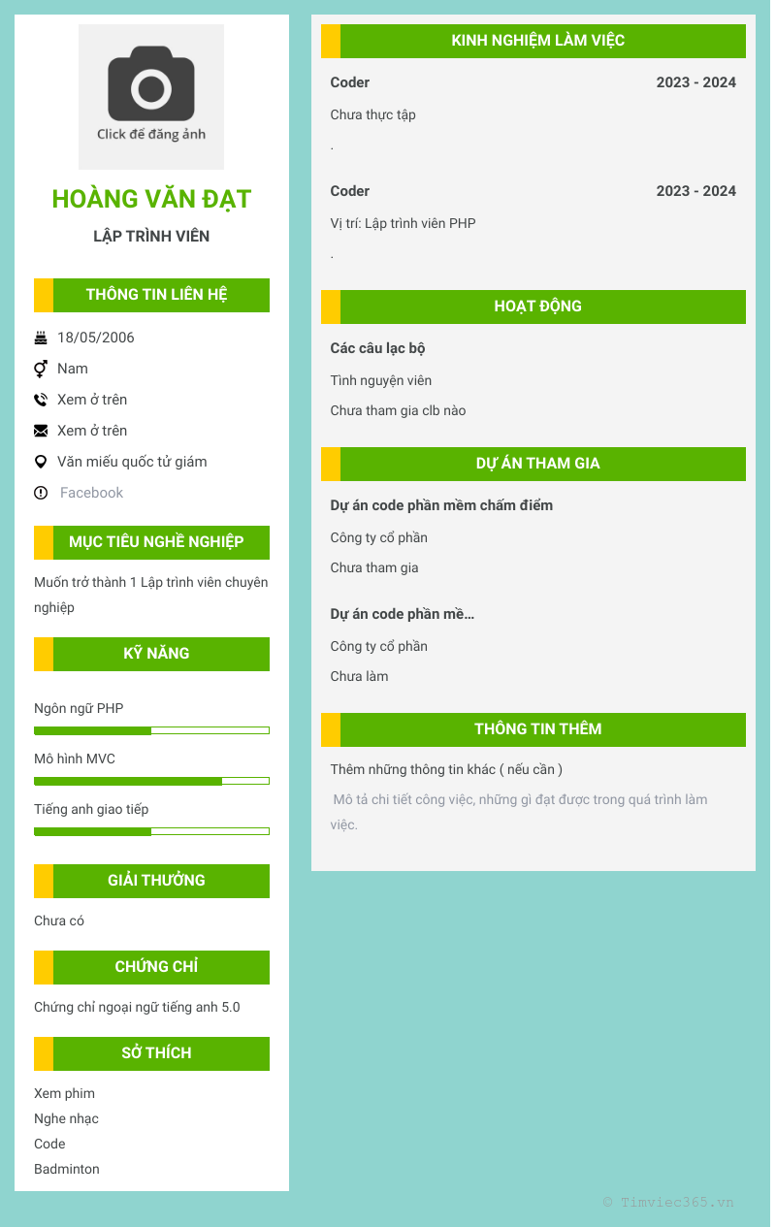Adjust the Tiếng anh giao tiếp skill bar
Image resolution: width=776 pixels, height=1227 pixels.
pos(151,831)
